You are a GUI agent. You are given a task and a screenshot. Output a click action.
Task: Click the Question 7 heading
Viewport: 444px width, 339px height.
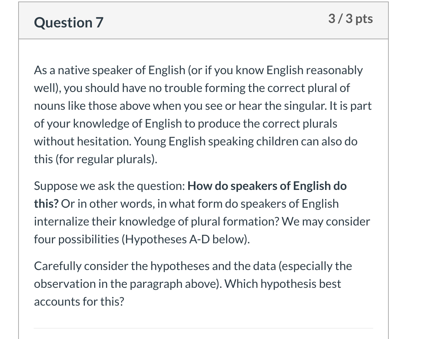[69, 22]
